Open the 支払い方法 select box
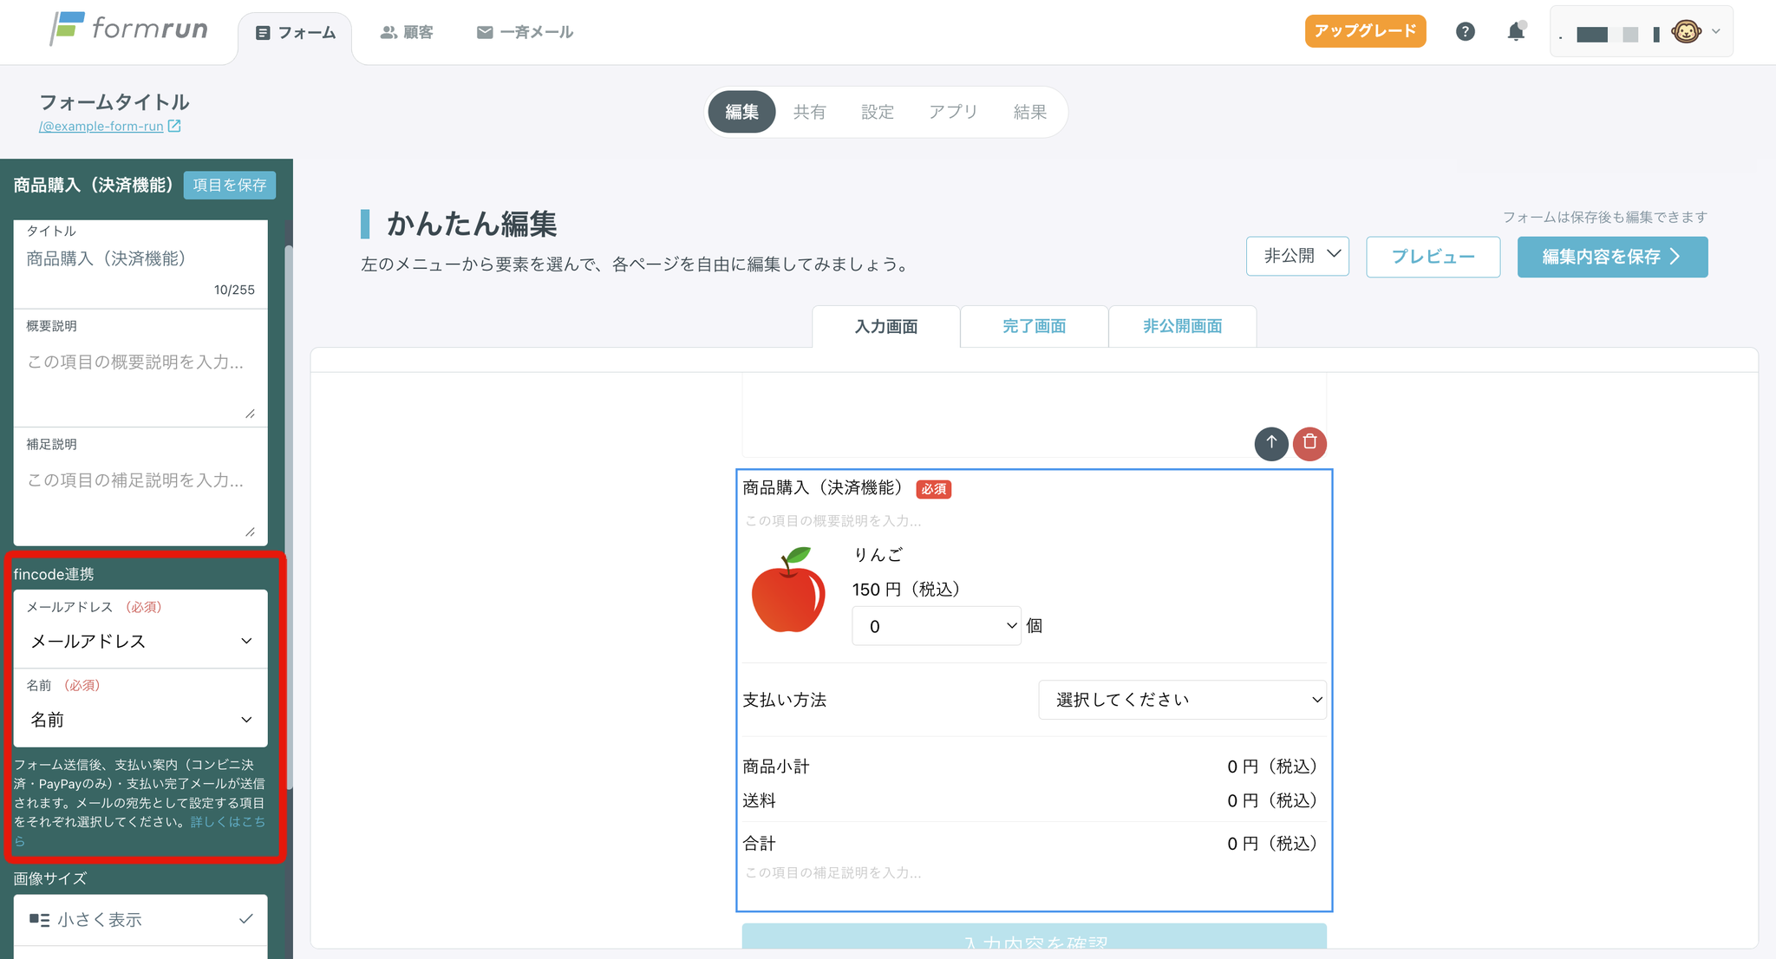Image resolution: width=1776 pixels, height=959 pixels. click(x=1182, y=700)
